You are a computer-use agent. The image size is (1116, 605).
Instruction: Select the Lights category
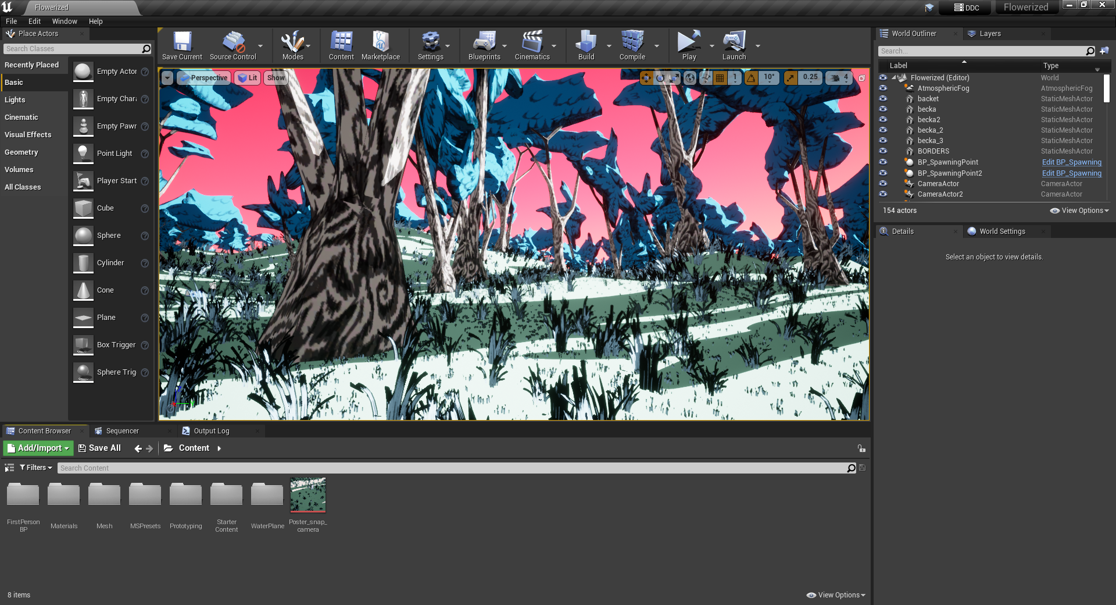point(15,100)
